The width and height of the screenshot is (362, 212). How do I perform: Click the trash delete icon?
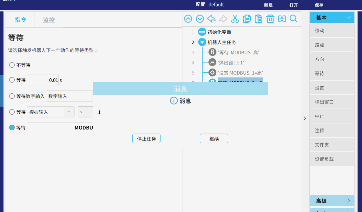[270, 19]
